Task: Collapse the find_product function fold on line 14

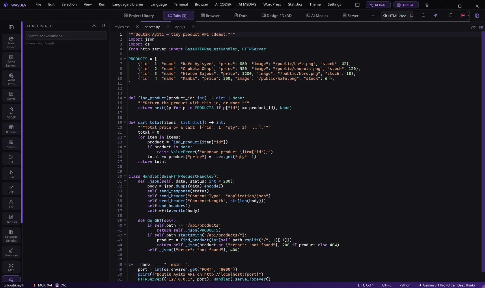Action: tap(125, 98)
